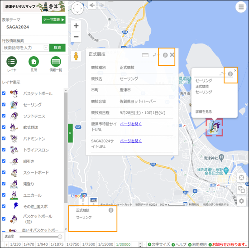Click the 旧唐津銀行 museum marker
The height and width of the screenshot is (248, 249).
pos(226,171)
